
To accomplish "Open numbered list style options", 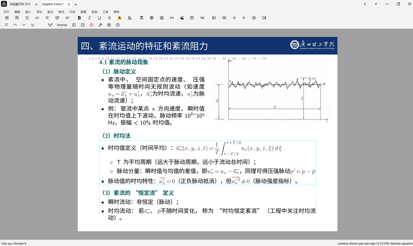I will [50, 25].
